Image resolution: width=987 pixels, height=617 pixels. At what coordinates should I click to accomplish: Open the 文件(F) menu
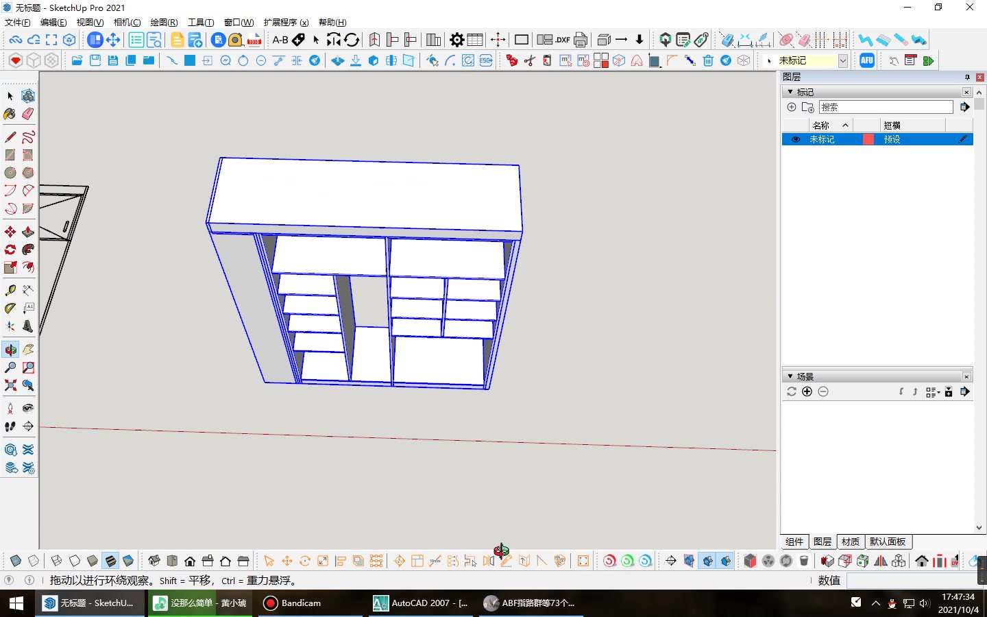tap(18, 23)
